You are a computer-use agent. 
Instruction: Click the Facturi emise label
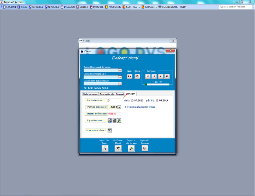(x=96, y=100)
